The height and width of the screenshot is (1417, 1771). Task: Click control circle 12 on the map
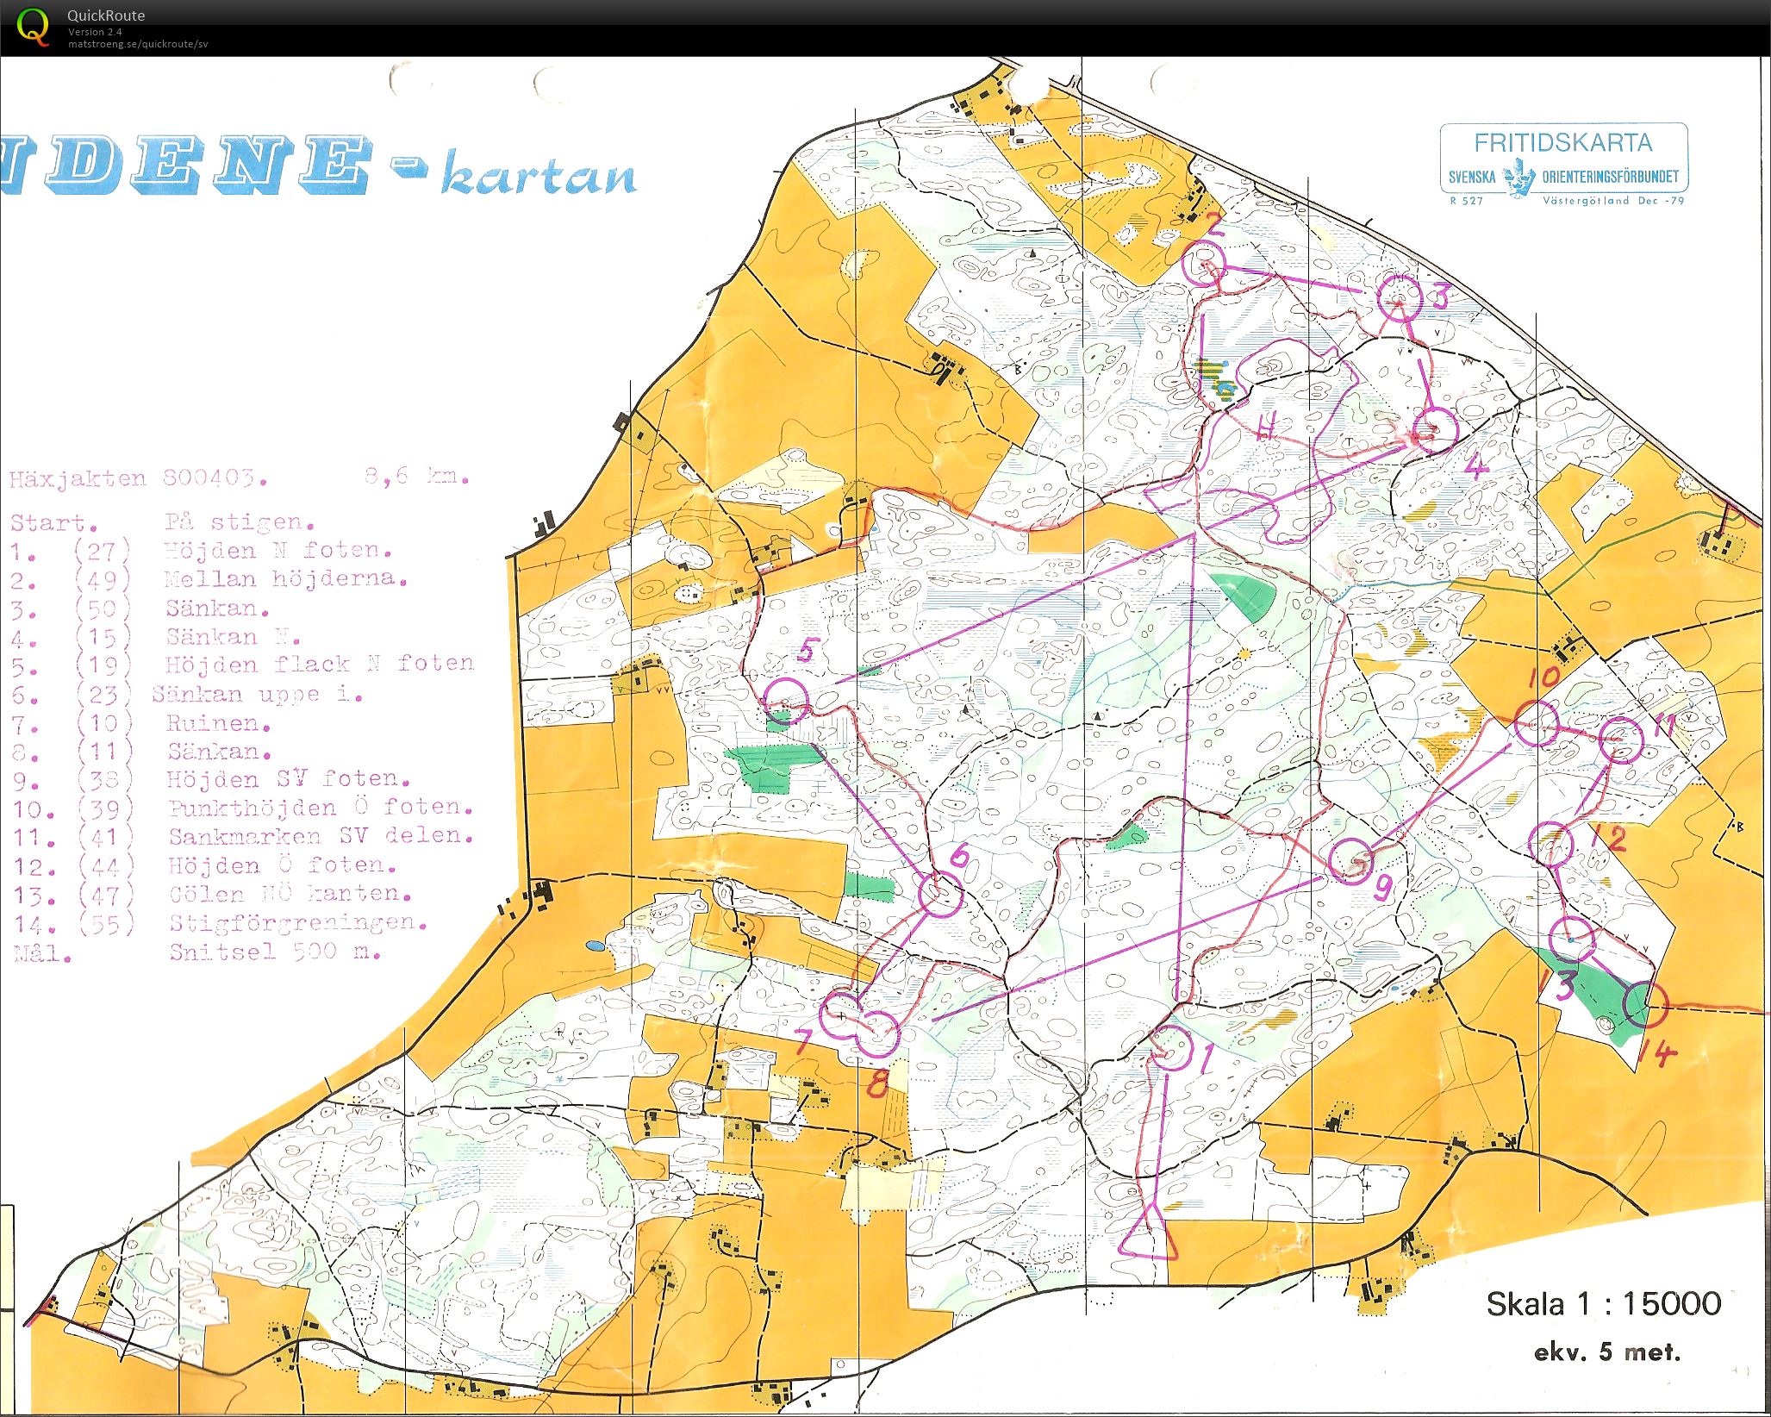[1551, 845]
